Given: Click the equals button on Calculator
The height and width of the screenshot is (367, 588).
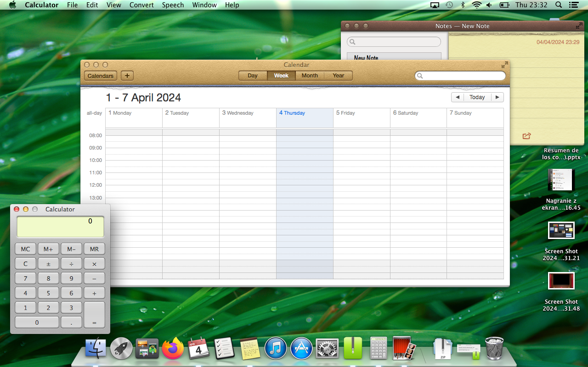Looking at the screenshot, I should [94, 315].
